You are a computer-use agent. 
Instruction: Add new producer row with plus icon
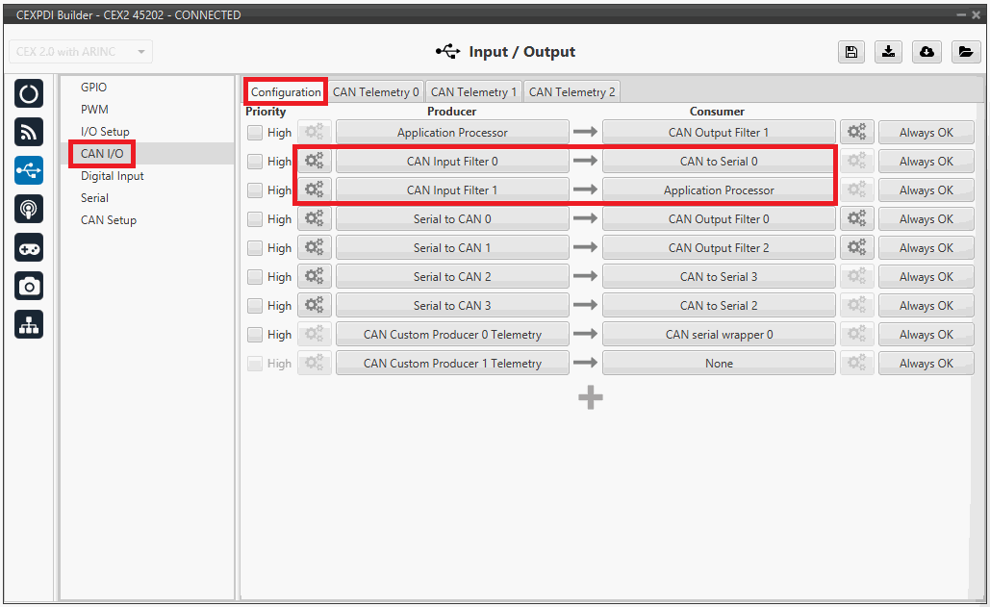[x=591, y=397]
